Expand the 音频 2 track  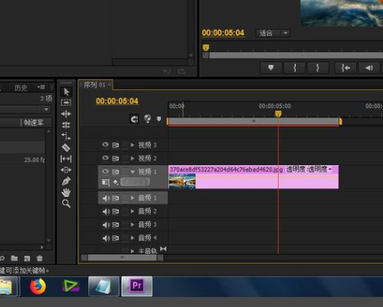tap(133, 211)
